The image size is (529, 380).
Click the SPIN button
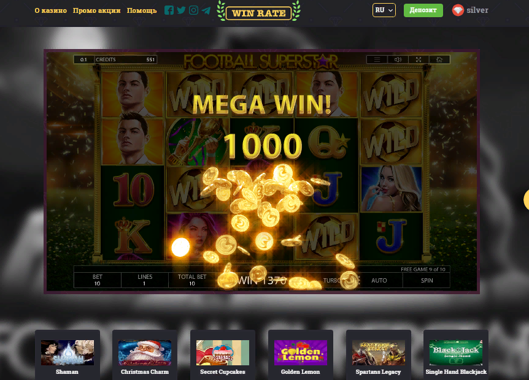pos(427,280)
